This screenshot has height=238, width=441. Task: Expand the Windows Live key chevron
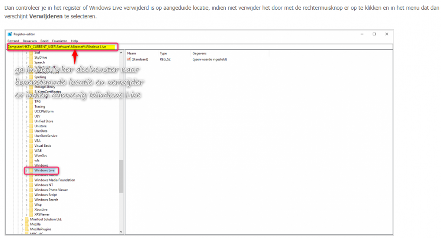[x=27, y=171]
